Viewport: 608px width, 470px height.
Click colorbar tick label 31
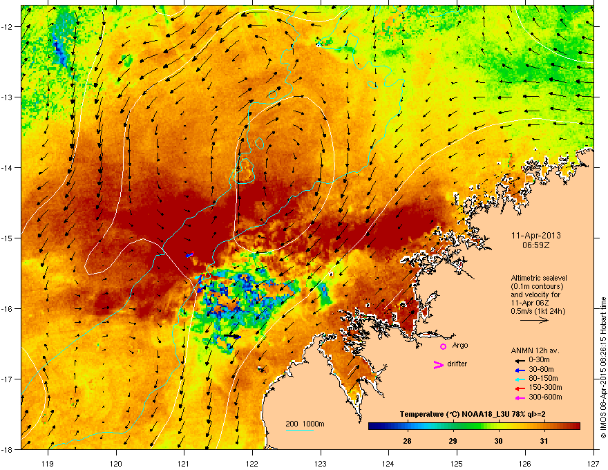(x=544, y=441)
